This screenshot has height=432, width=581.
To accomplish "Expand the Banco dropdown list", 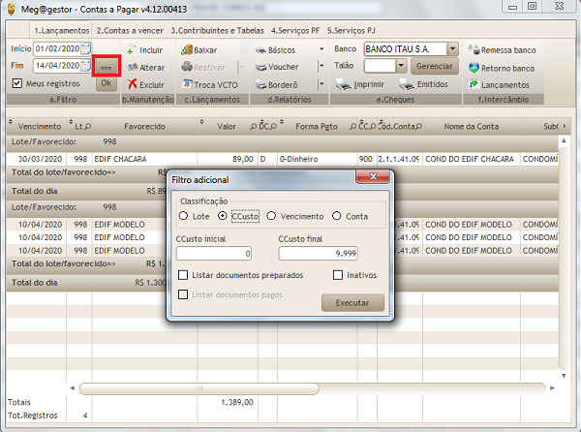I will (x=452, y=48).
